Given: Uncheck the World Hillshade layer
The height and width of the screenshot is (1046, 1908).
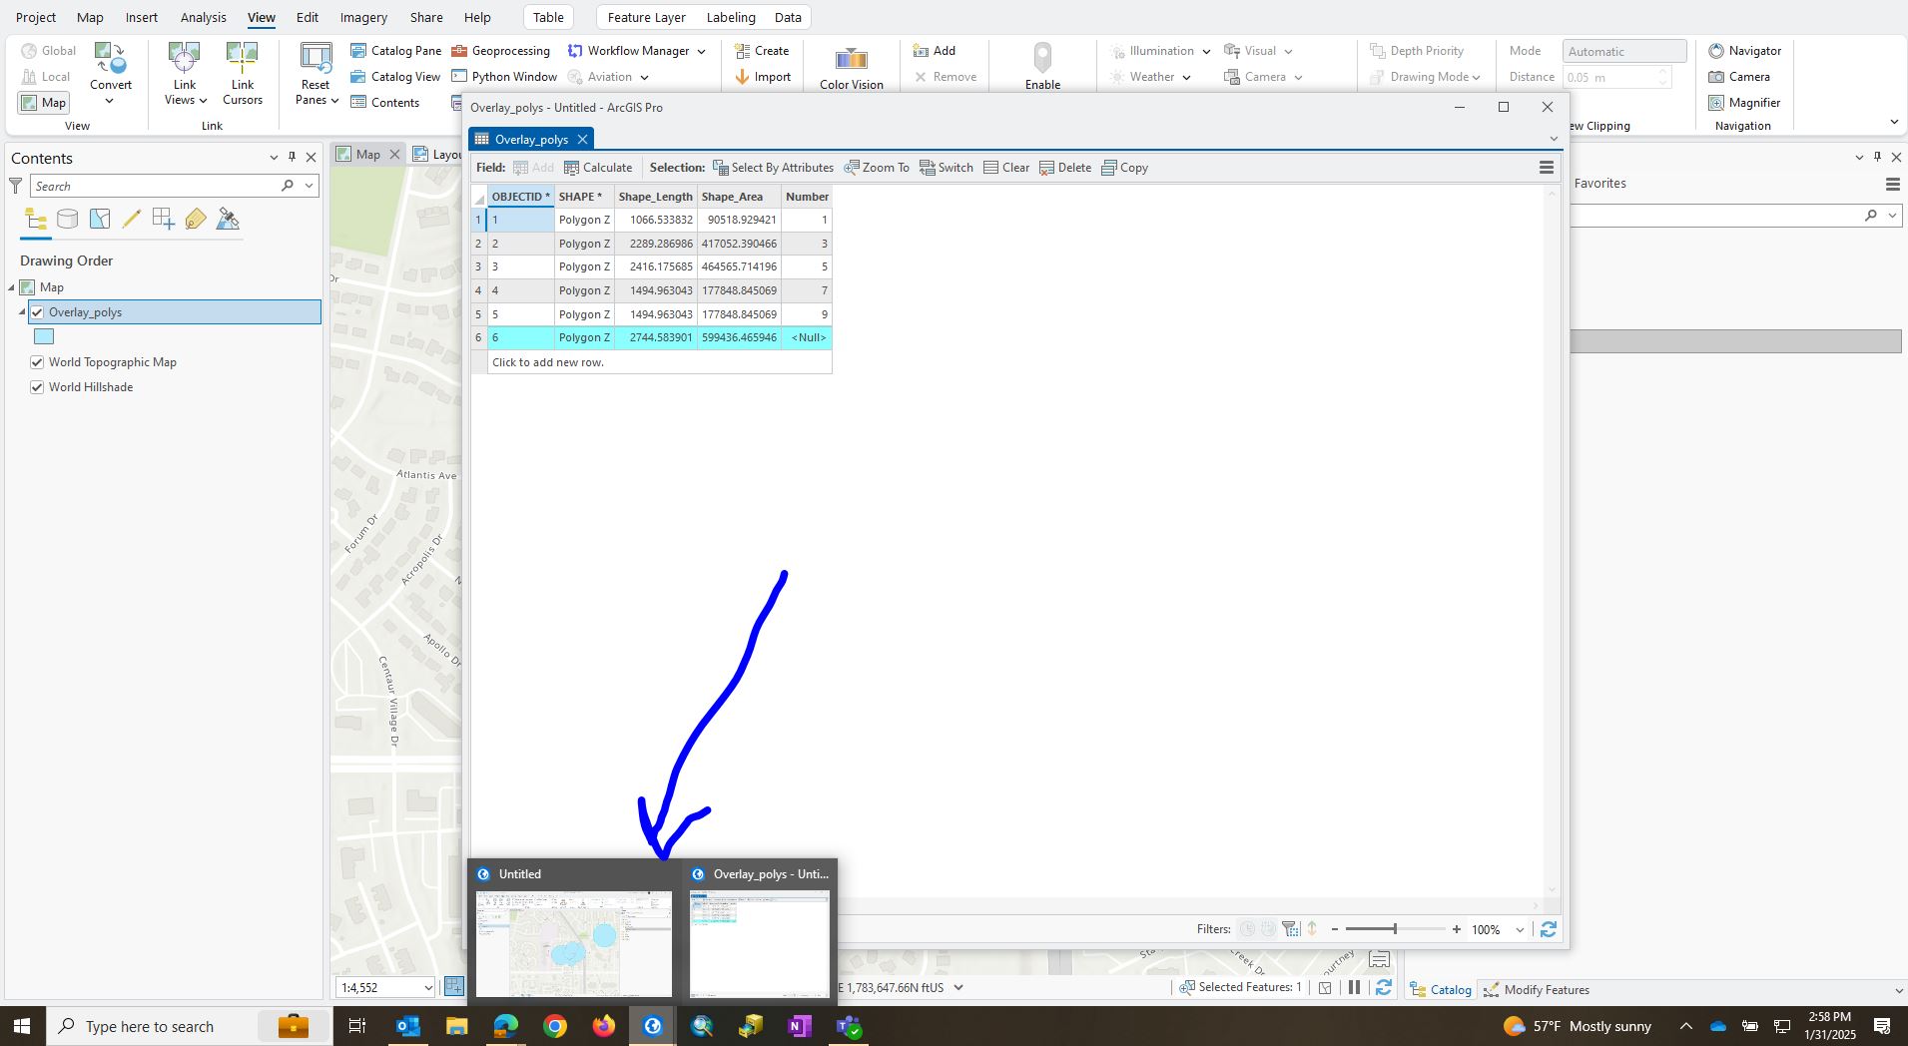Looking at the screenshot, I should [37, 386].
